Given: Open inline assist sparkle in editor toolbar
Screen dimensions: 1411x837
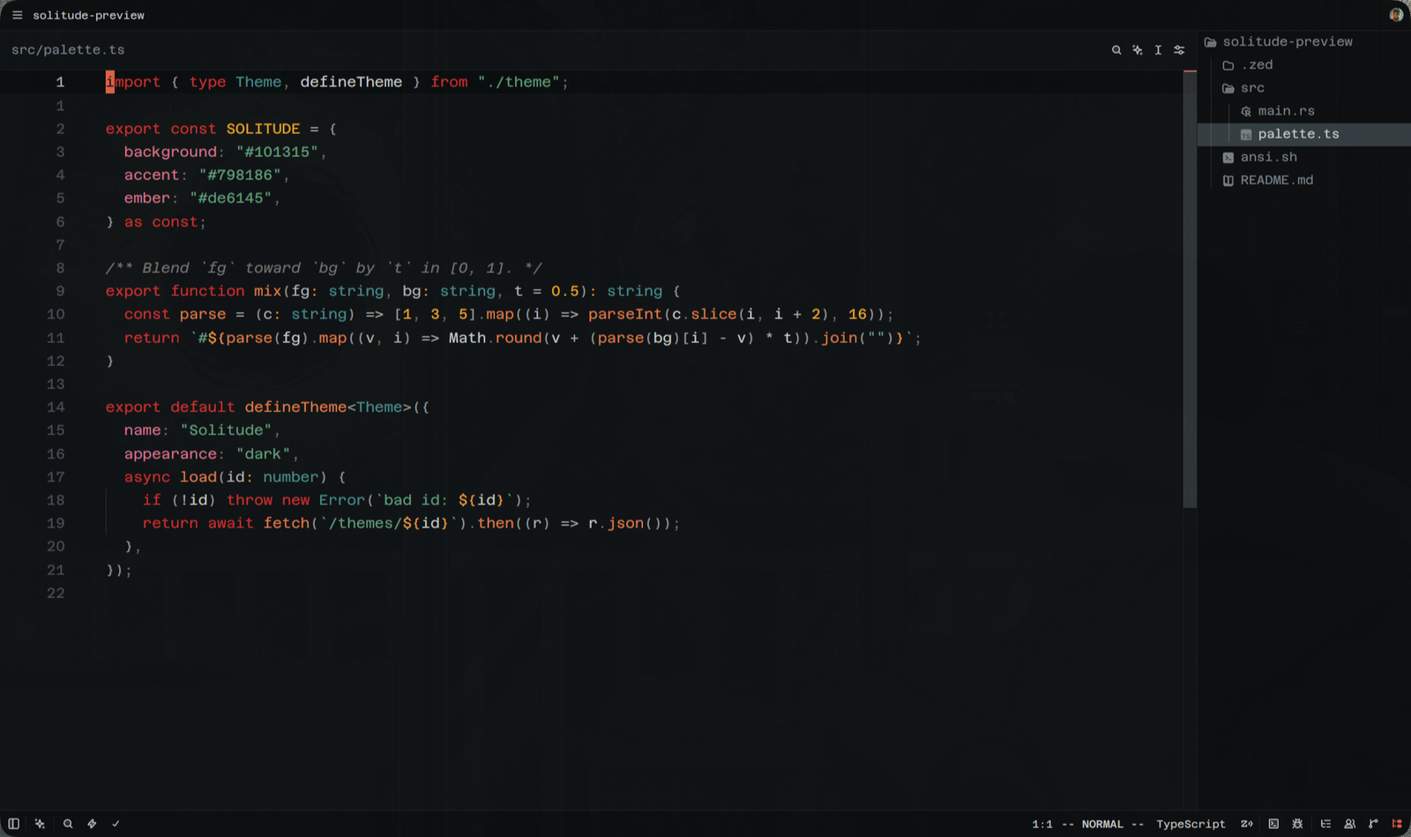Looking at the screenshot, I should (x=1138, y=50).
